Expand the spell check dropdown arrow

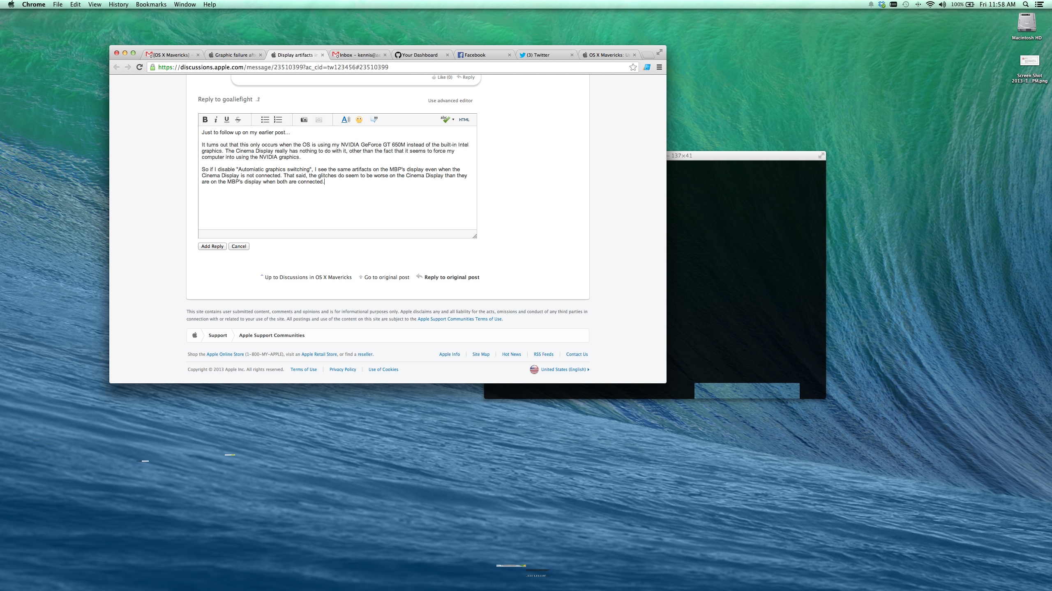coord(453,119)
